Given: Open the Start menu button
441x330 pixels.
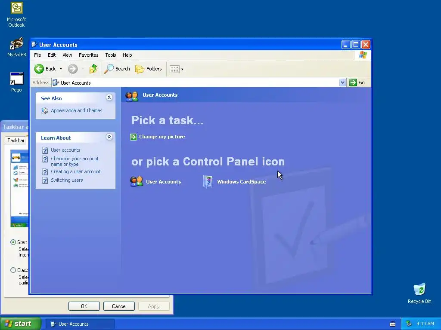Looking at the screenshot, I should click(20, 324).
